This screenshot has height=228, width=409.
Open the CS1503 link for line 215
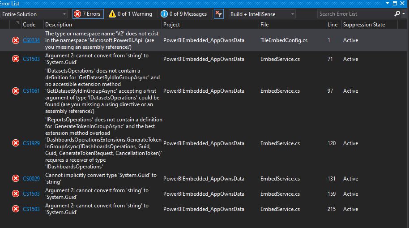(x=31, y=209)
